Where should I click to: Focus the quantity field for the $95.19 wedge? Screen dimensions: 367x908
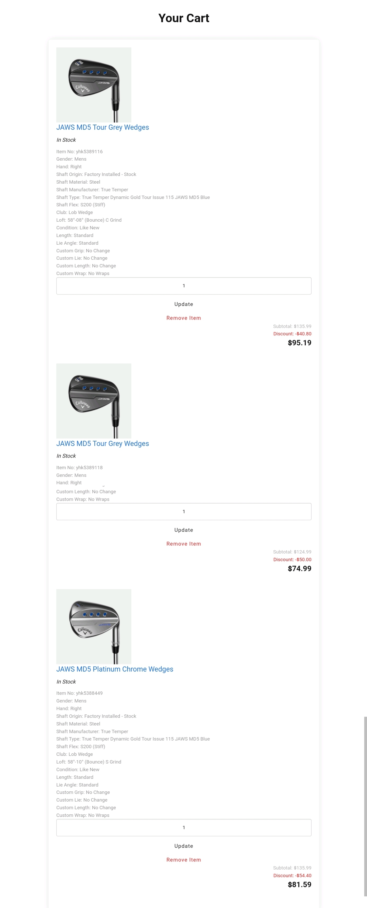[184, 286]
